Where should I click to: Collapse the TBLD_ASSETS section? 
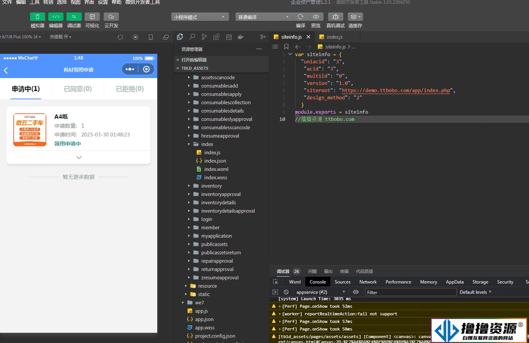point(221,68)
